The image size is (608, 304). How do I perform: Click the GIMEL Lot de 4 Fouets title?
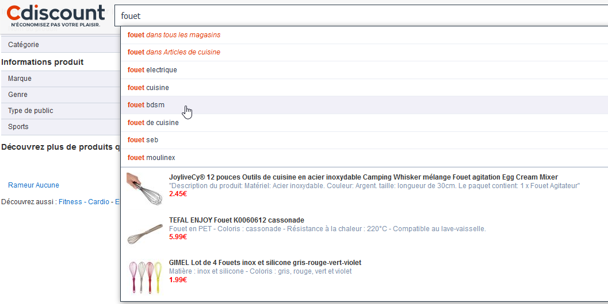point(265,263)
